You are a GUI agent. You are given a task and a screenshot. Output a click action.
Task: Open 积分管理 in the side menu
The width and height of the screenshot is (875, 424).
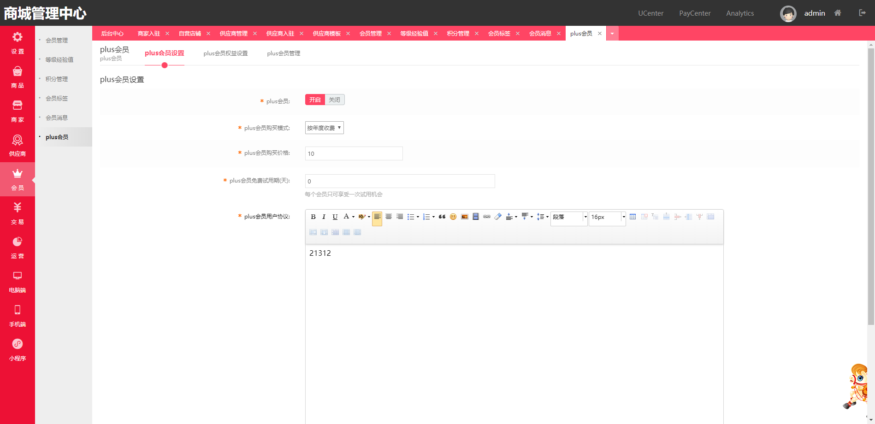[57, 79]
